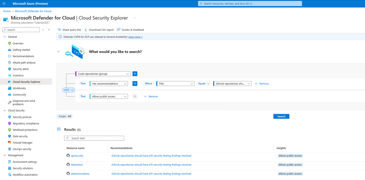Viewport: 365px width, 180px height.
Task: Click the Environment settings icon
Action: click(9, 162)
